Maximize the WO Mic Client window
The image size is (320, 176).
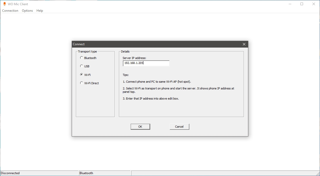tap(302, 4)
